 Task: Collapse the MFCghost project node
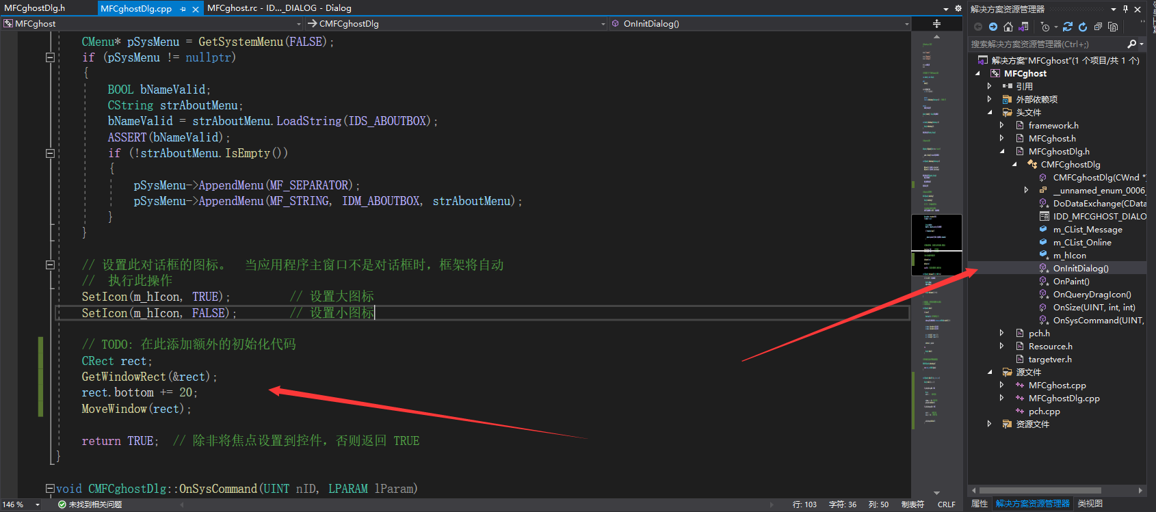click(977, 74)
